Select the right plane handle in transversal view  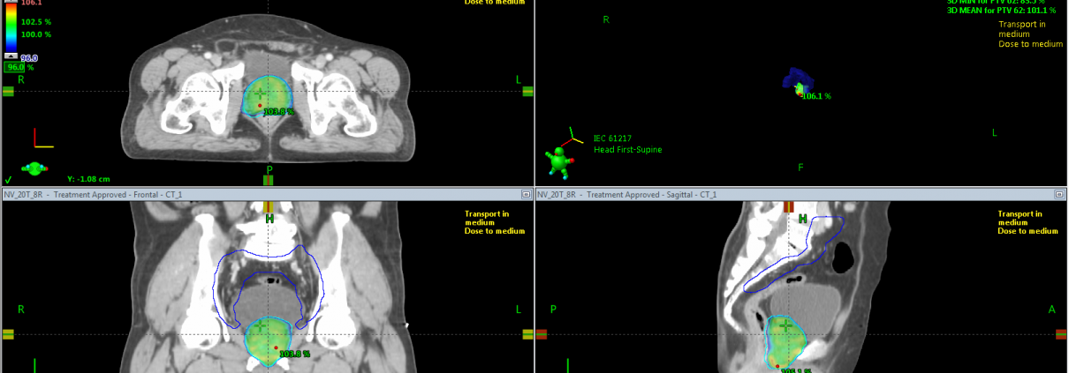[x=527, y=91]
